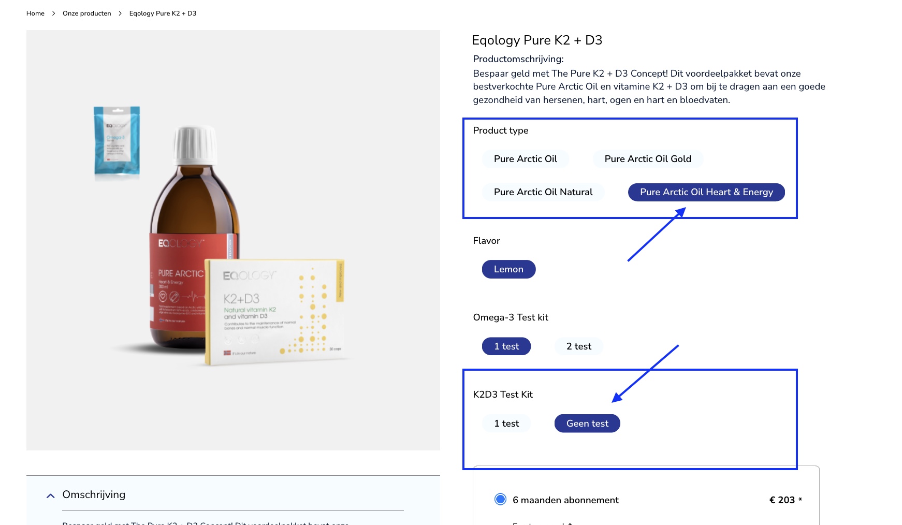
Task: Select 2 test under Omega-3 Test kit
Action: coord(579,346)
